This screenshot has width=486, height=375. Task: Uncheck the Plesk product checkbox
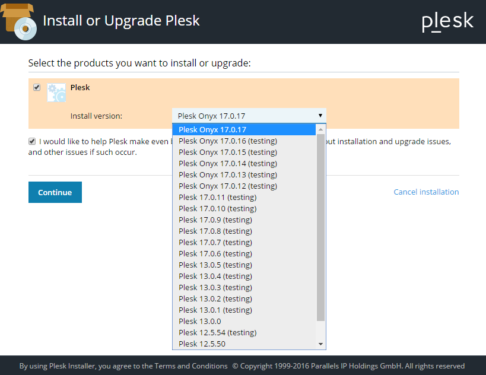[37, 87]
